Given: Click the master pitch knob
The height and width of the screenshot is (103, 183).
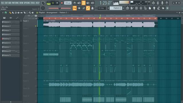Looking at the screenshot, I should [x=43, y=8].
